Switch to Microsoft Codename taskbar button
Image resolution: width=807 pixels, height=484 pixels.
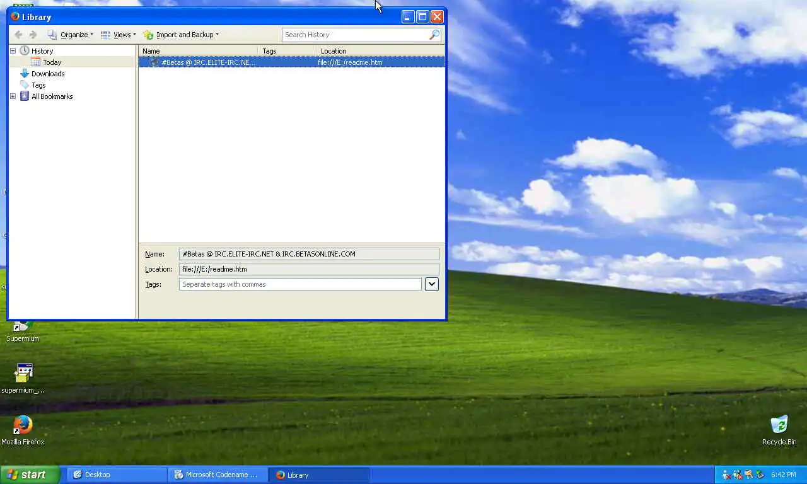(218, 475)
